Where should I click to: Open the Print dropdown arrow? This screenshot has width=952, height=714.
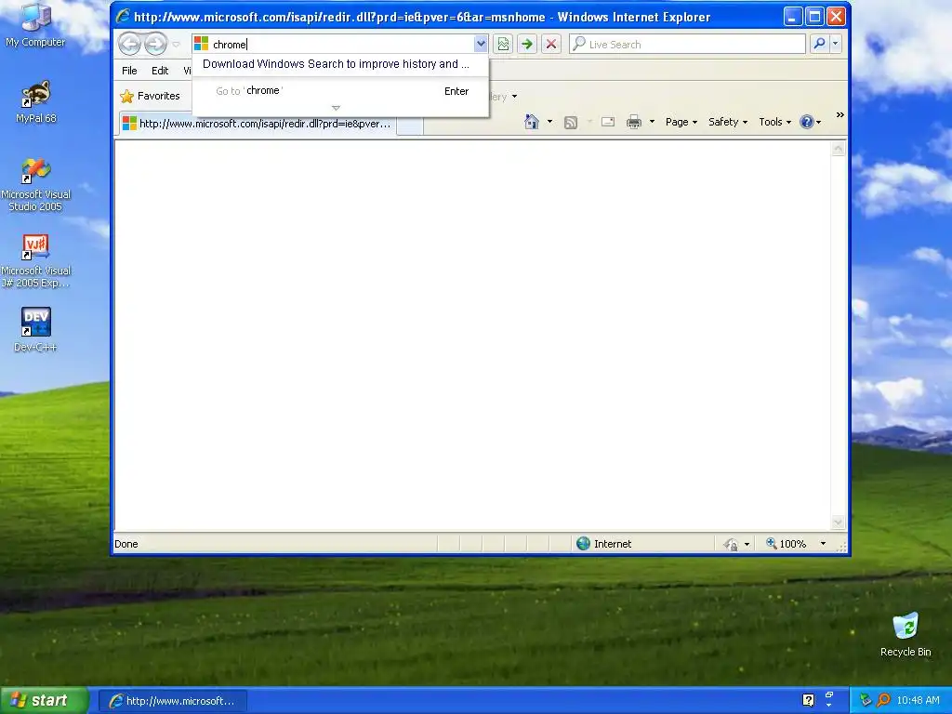pos(652,122)
